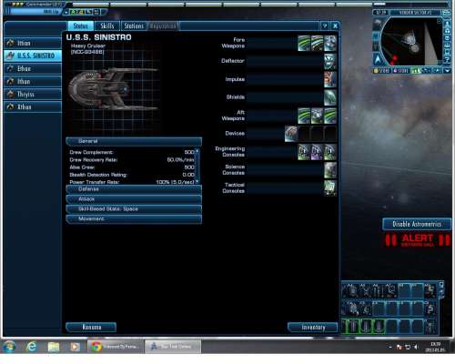
Task: Open the greyed Reputation tab
Action: coord(163,26)
